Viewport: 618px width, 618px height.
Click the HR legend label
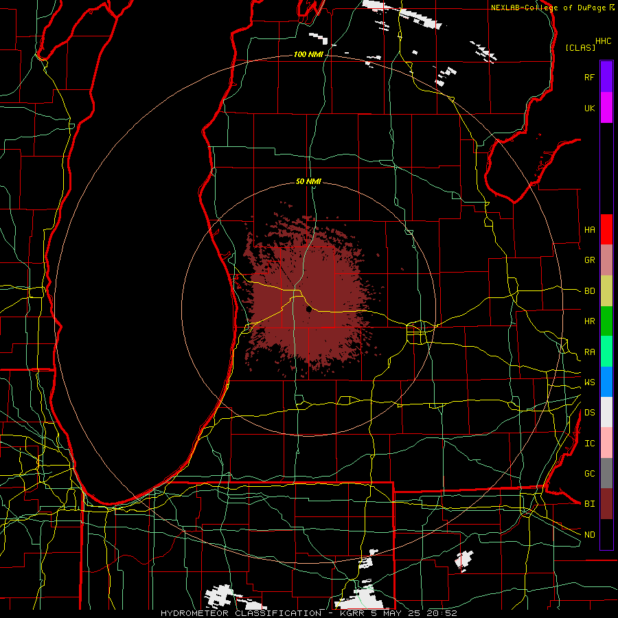589,321
